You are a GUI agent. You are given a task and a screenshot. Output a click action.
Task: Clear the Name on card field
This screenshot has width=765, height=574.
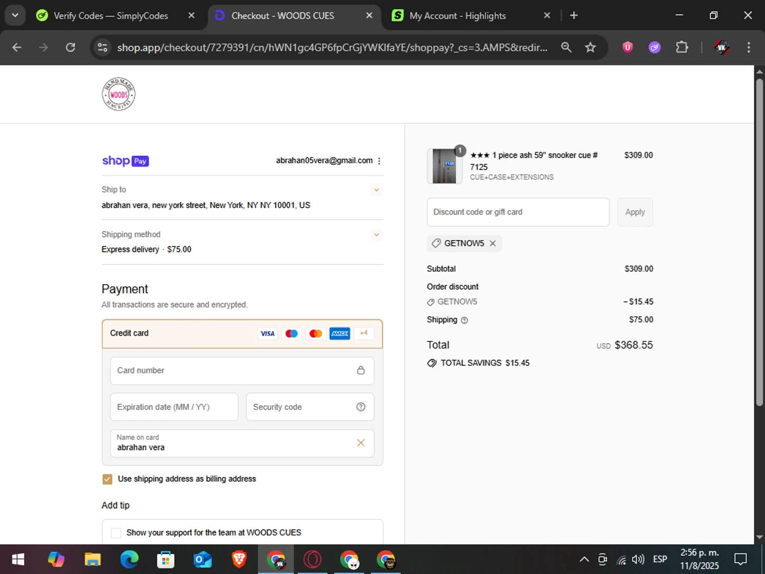(x=361, y=443)
